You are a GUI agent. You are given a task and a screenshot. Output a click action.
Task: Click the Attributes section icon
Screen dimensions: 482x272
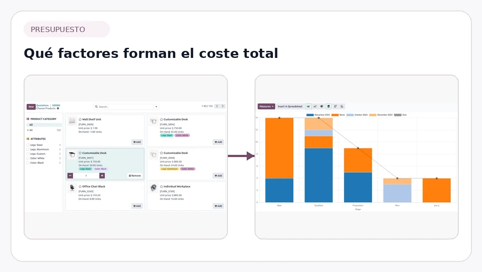(28, 139)
